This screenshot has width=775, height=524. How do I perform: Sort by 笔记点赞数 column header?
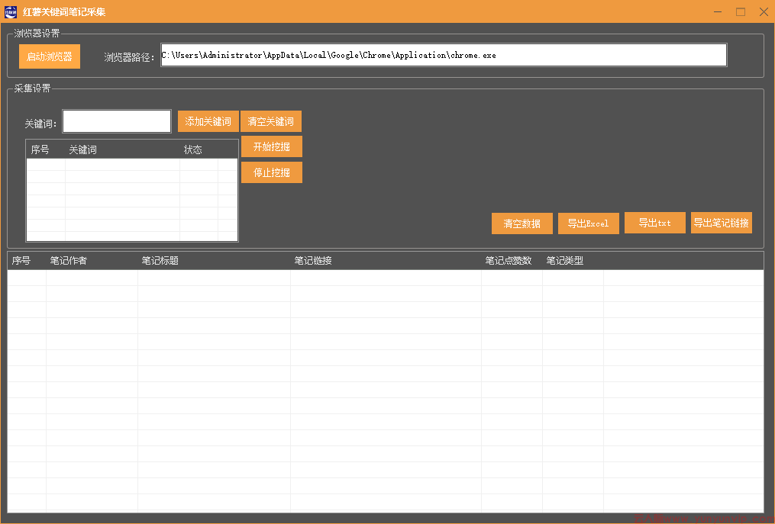click(512, 261)
